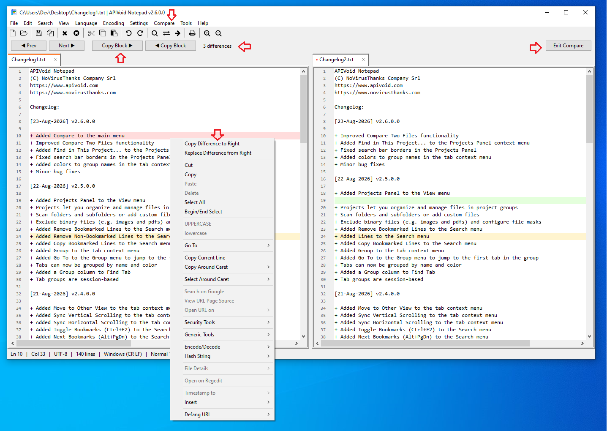Screen dimensions: 607x431
Task: Expand the Generic Tools submenu
Action: pyautogui.click(x=222, y=335)
